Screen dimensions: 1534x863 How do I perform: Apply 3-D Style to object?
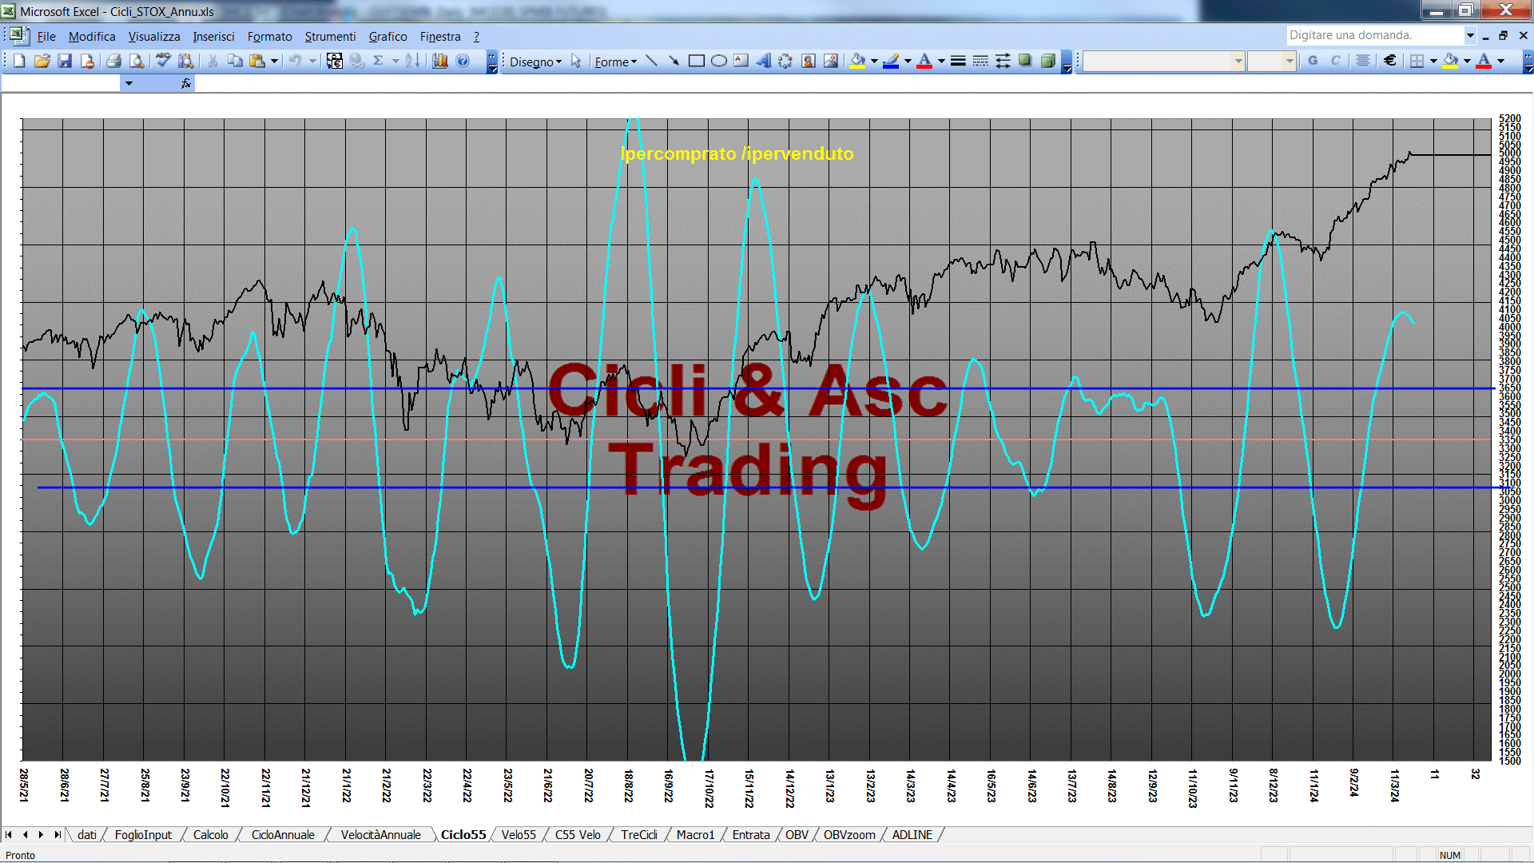(x=1047, y=61)
